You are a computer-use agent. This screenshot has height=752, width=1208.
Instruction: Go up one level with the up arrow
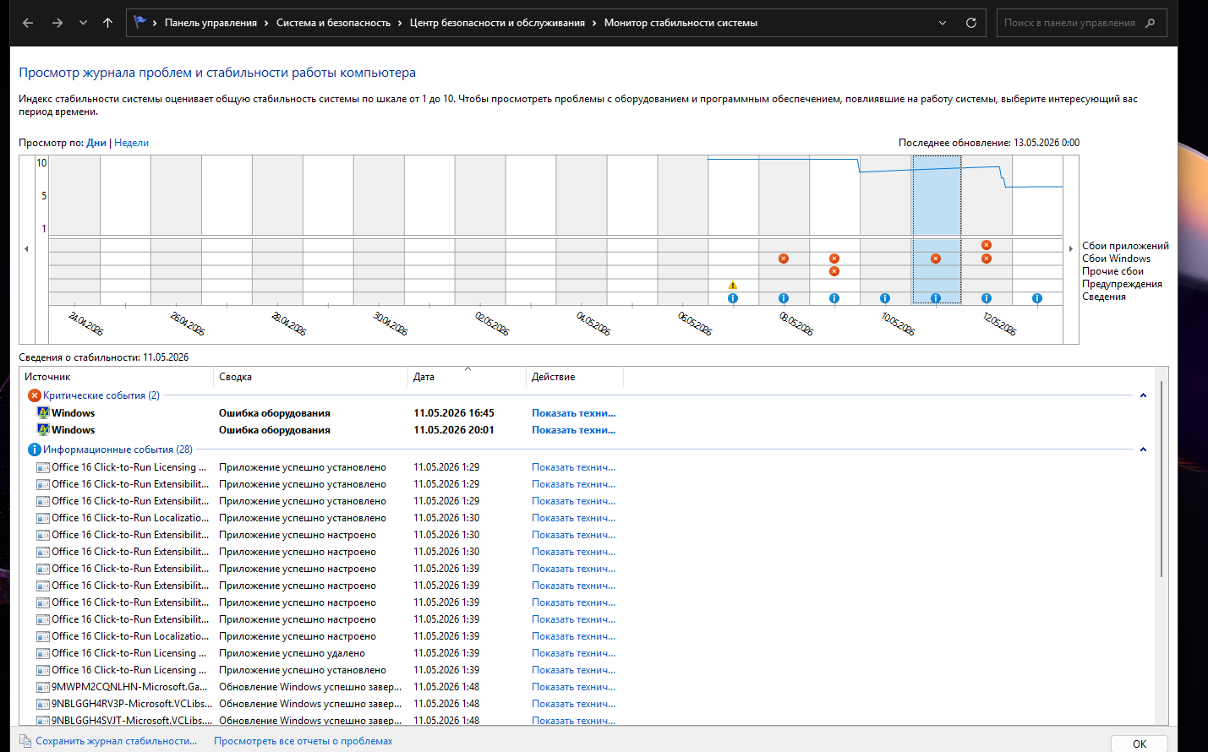tap(107, 23)
